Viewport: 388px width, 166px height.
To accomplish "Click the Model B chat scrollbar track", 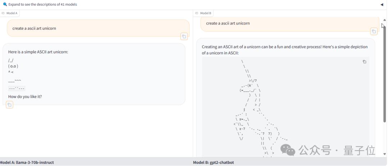I will 385,90.
